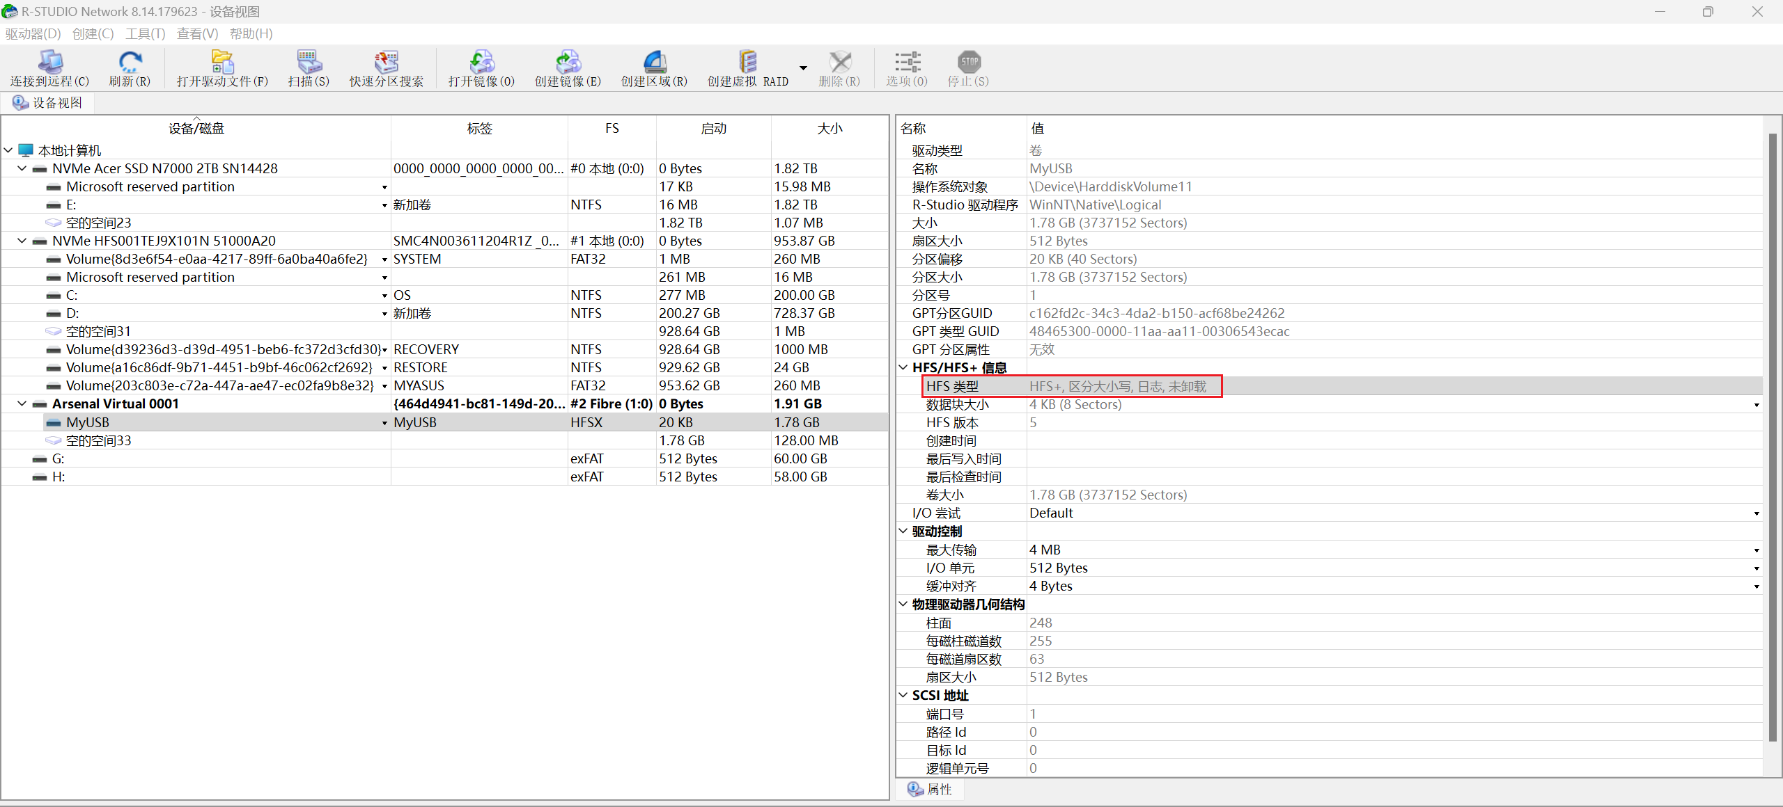This screenshot has width=1783, height=807.
Task: Click the drive icon of G: volume
Action: click(40, 458)
